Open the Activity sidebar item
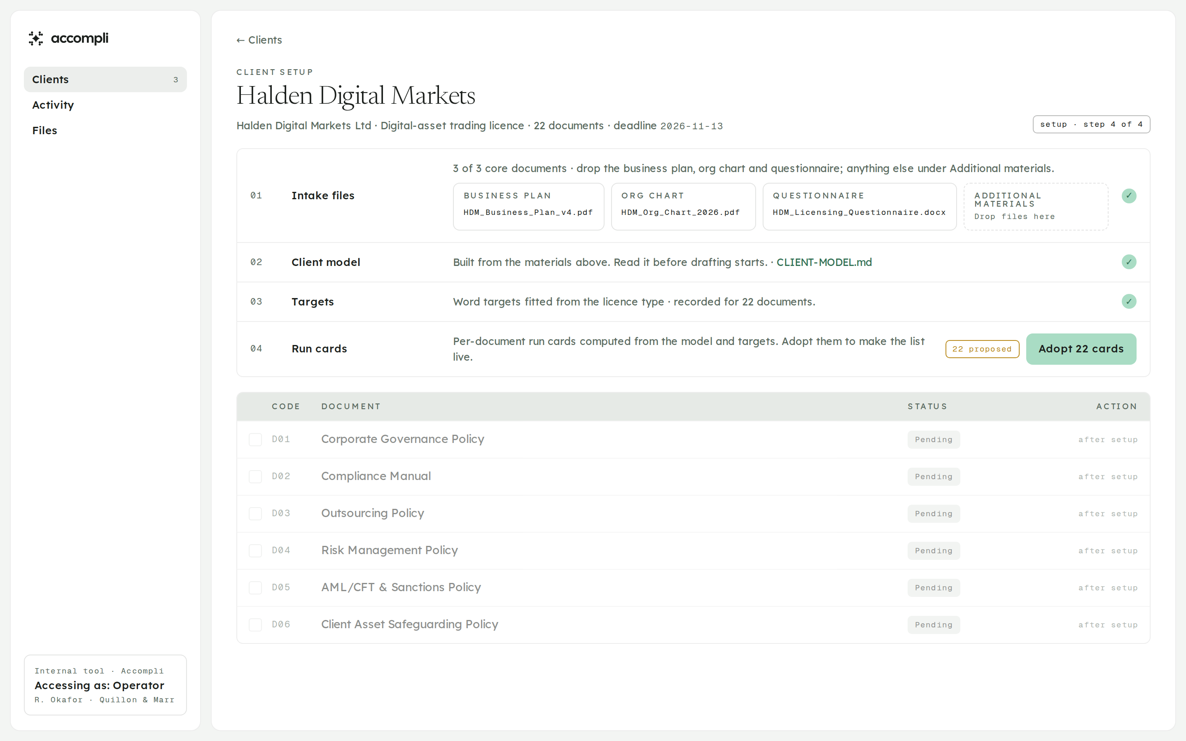 coord(105,105)
